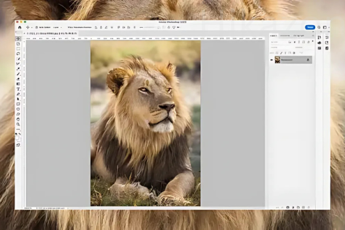The height and width of the screenshot is (230, 345).
Task: Click the zoom percentage field in status bar
Action: (28, 208)
